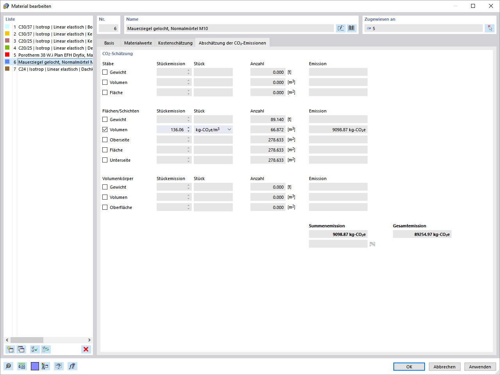Enable Fläche checkbox under Stäbe

coord(105,93)
